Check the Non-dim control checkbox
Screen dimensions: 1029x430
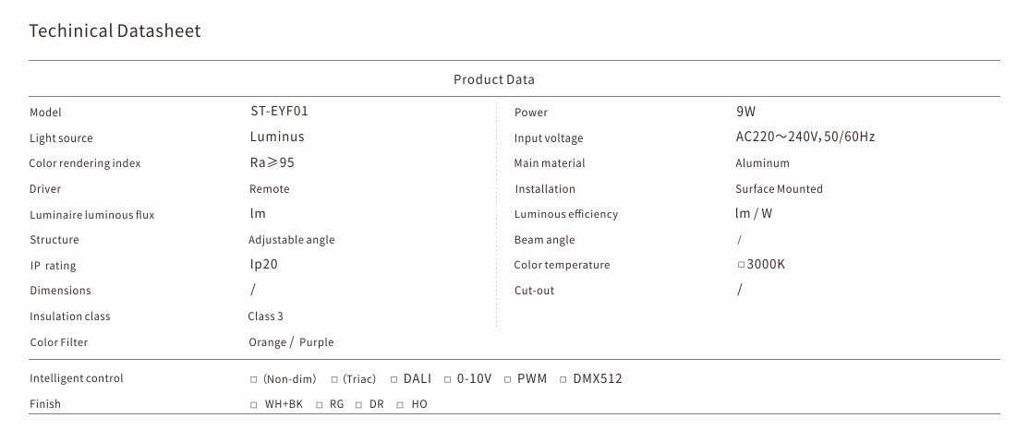pyautogui.click(x=253, y=379)
